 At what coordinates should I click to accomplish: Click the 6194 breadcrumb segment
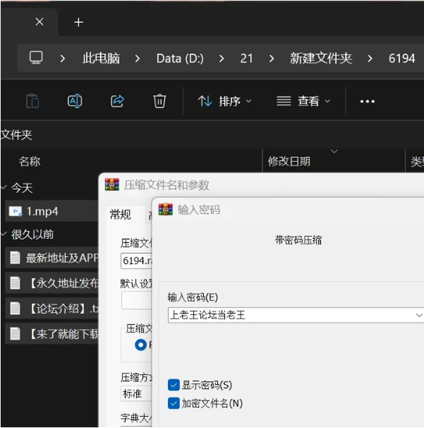point(402,58)
